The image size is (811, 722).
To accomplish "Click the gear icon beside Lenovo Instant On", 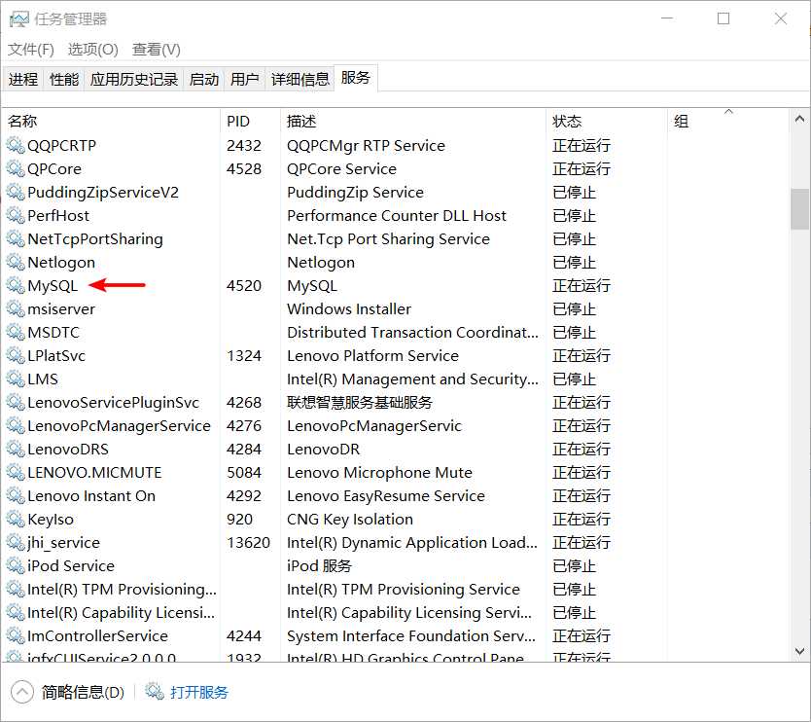I will coord(16,496).
